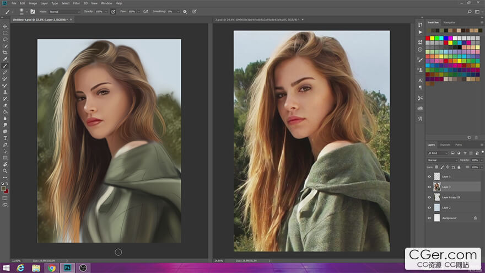
Task: Select the Hand tool
Action: coord(5,164)
